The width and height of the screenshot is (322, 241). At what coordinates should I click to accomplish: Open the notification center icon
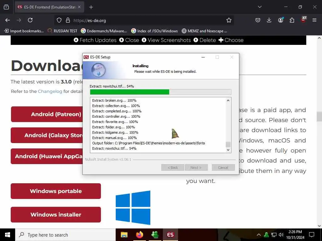312,235
